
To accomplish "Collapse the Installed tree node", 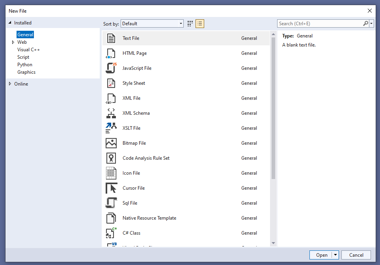I will pyautogui.click(x=10, y=22).
